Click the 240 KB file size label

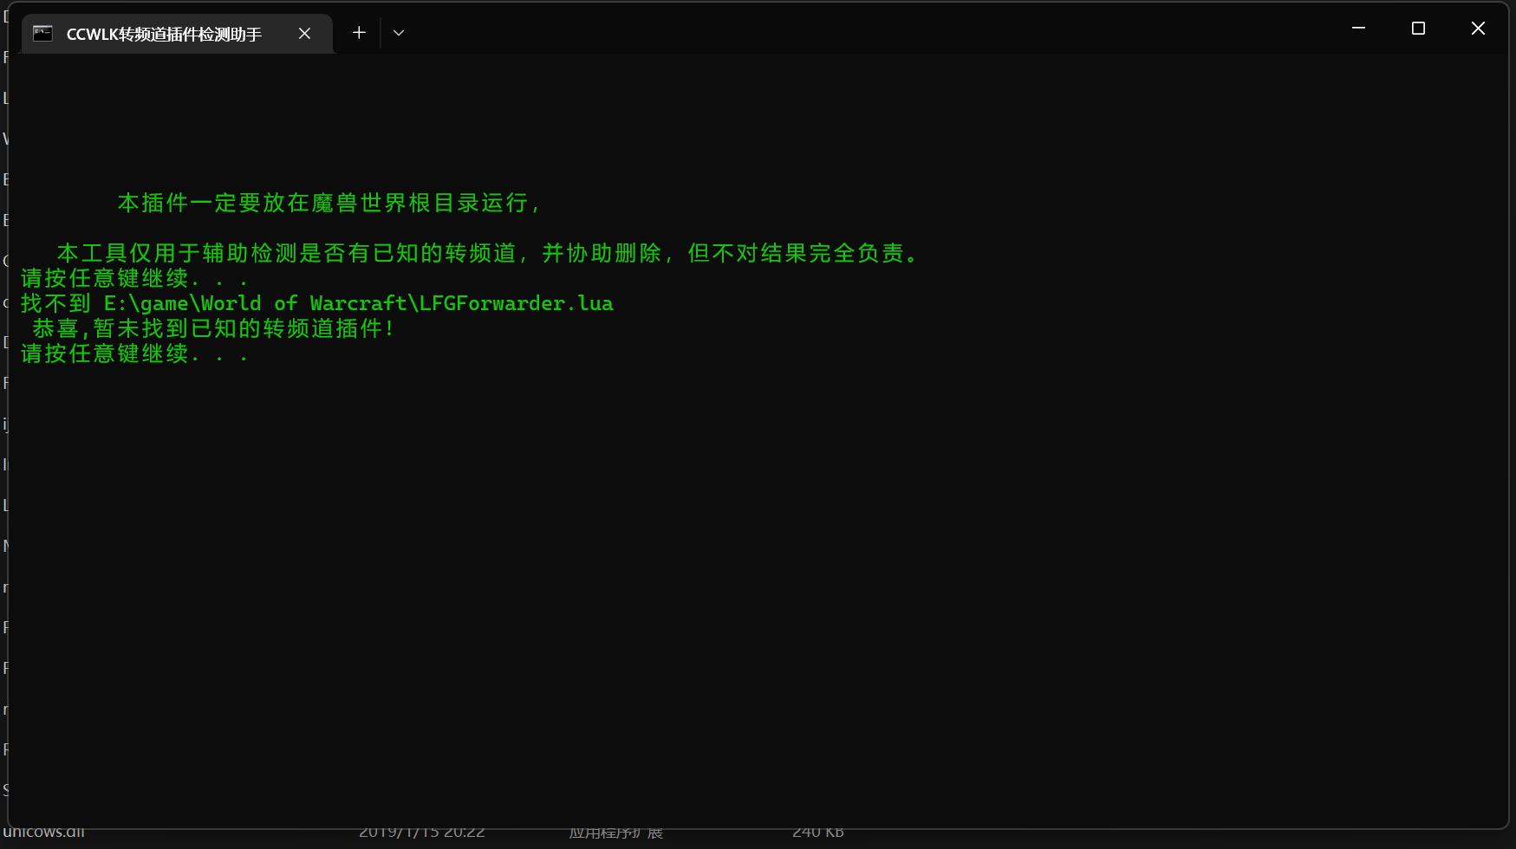coord(817,831)
